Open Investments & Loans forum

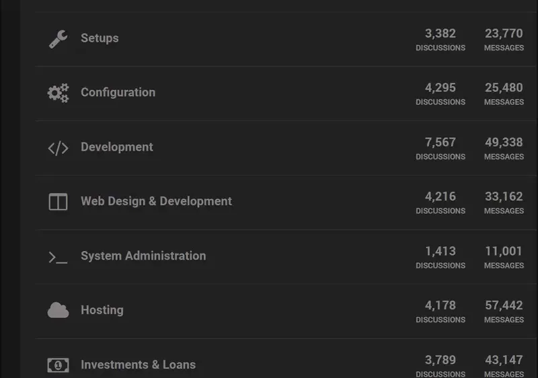pos(138,365)
